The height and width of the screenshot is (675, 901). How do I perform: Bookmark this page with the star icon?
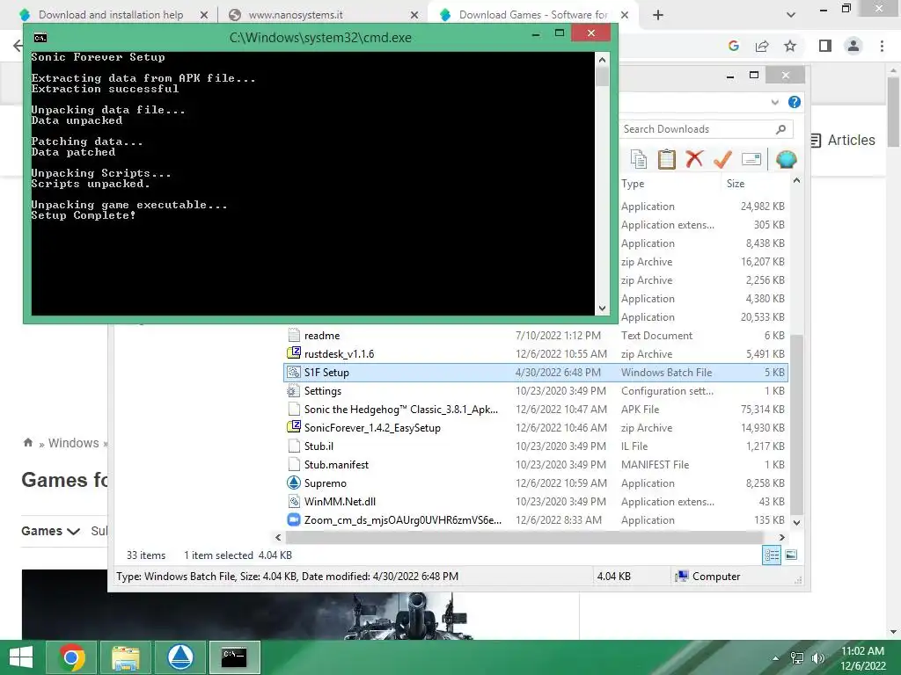coord(790,46)
